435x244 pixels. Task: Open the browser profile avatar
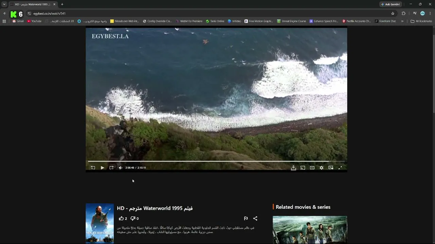(422, 14)
